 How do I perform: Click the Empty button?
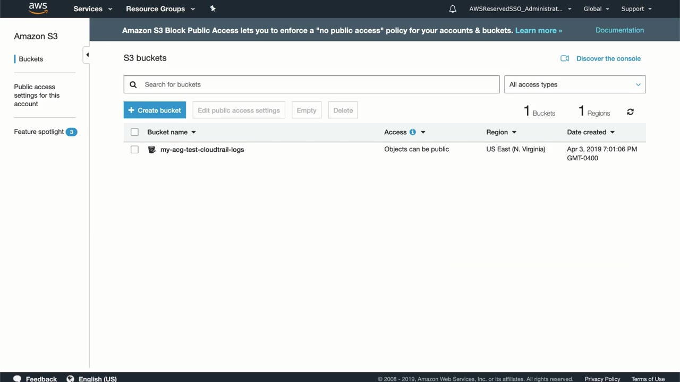point(307,110)
